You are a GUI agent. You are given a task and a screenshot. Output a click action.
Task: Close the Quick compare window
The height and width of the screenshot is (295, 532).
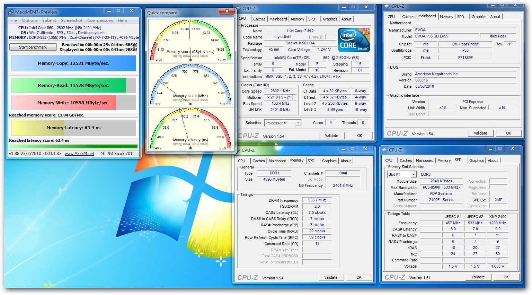click(227, 11)
